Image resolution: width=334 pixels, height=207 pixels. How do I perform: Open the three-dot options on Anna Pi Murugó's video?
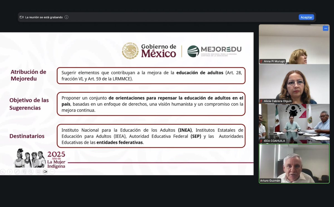click(x=325, y=28)
